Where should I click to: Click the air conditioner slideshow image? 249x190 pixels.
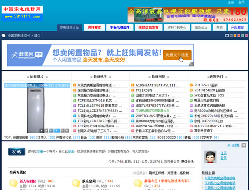point(36,108)
